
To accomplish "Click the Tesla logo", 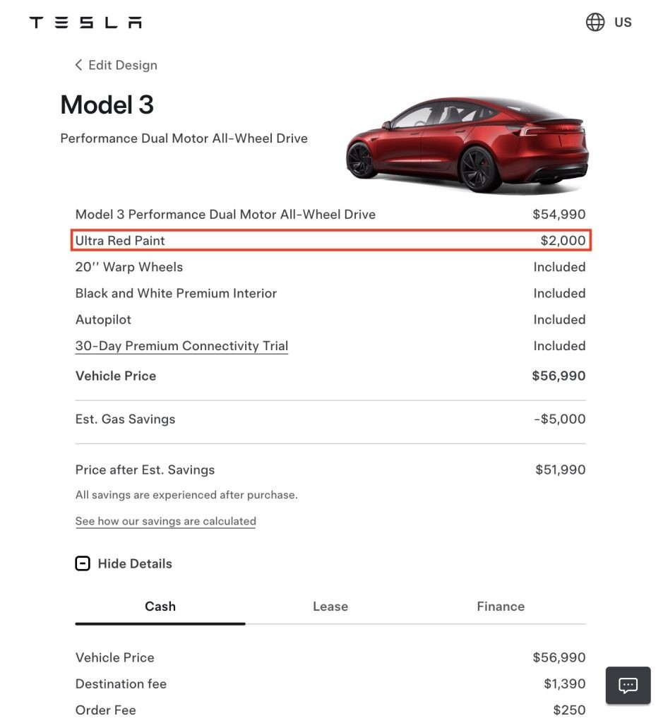I will (x=85, y=23).
